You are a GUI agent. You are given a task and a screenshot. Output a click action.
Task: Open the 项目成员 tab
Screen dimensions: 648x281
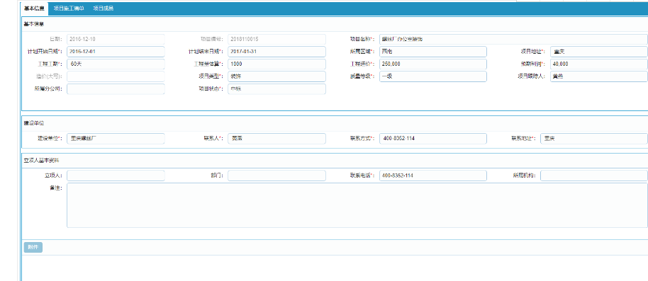pos(104,8)
